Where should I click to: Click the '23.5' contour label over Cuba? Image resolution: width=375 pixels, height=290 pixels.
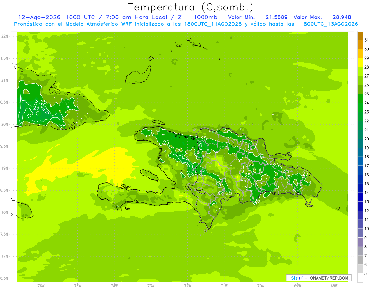pos(38,108)
